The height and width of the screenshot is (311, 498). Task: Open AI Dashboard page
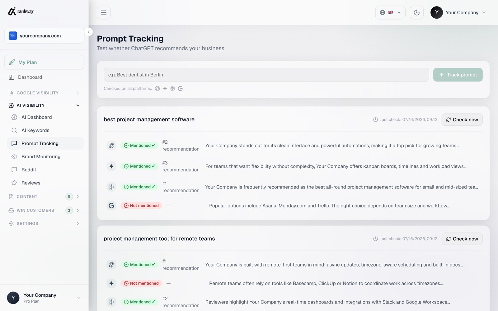45,117
